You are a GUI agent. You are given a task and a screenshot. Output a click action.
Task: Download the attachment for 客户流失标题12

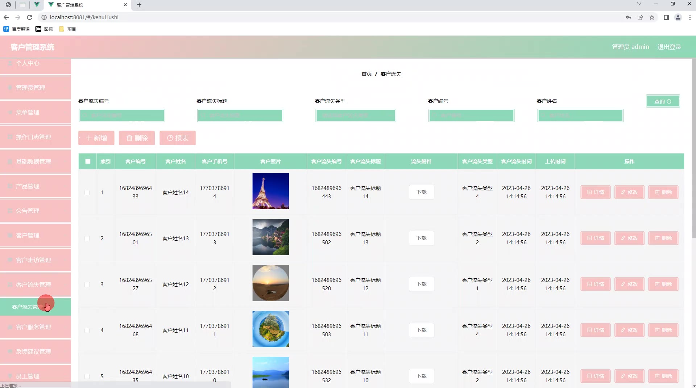[421, 284]
